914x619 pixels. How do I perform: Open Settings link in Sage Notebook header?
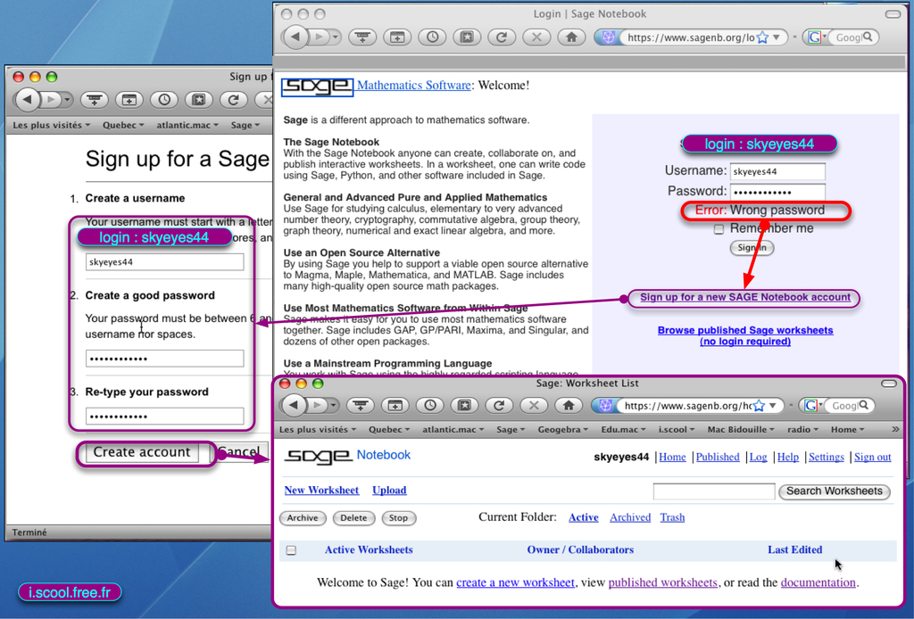click(x=826, y=458)
